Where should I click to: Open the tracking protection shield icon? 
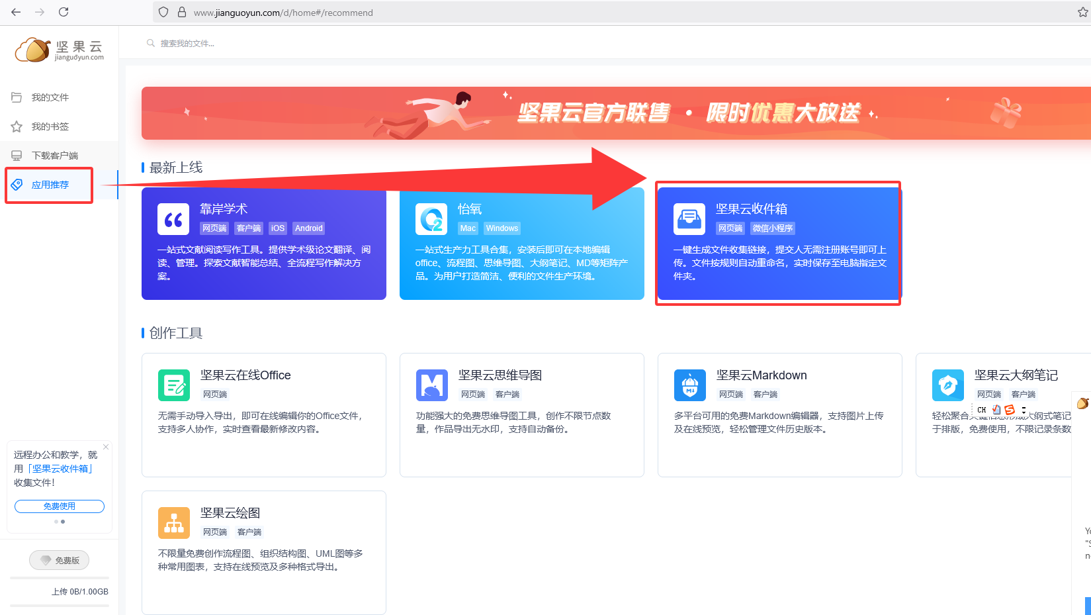click(163, 12)
